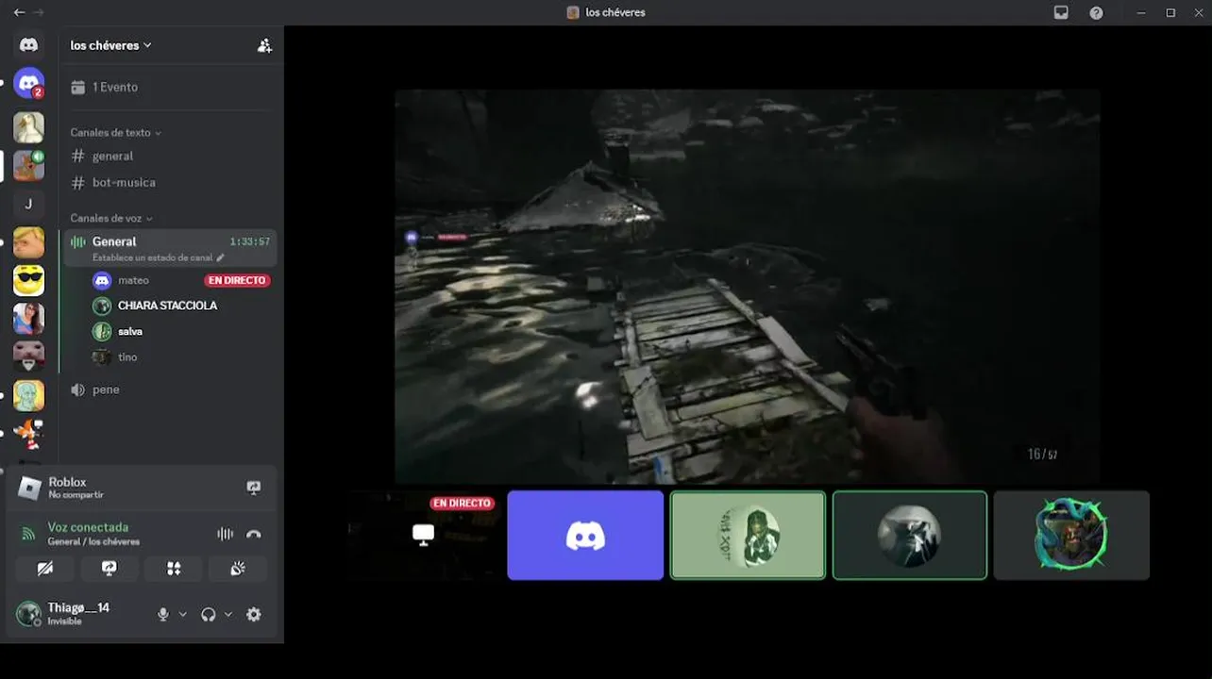Expand the los chéveres server menu
Image resolution: width=1212 pixels, height=679 pixels.
(x=111, y=45)
